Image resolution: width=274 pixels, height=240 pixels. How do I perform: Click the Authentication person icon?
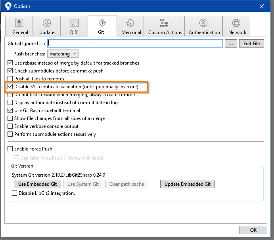203,23
